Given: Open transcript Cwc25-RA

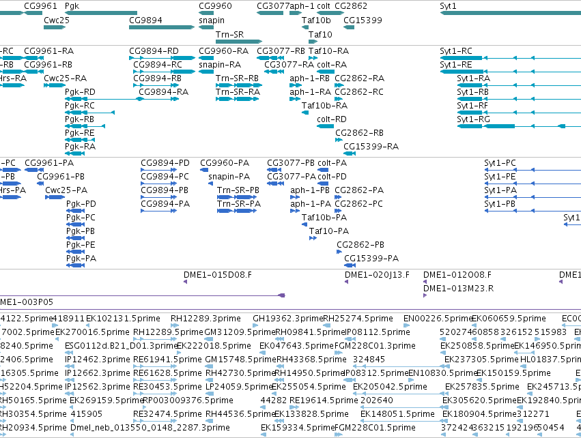Looking at the screenshot, I should pyautogui.click(x=66, y=78).
